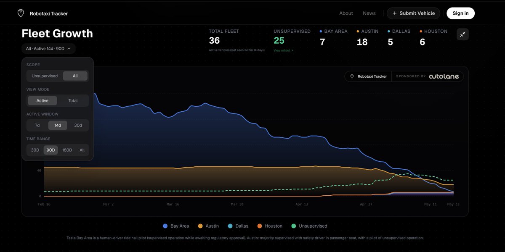Toggle the Dallas legend series
This screenshot has height=252, width=505.
coord(238,226)
